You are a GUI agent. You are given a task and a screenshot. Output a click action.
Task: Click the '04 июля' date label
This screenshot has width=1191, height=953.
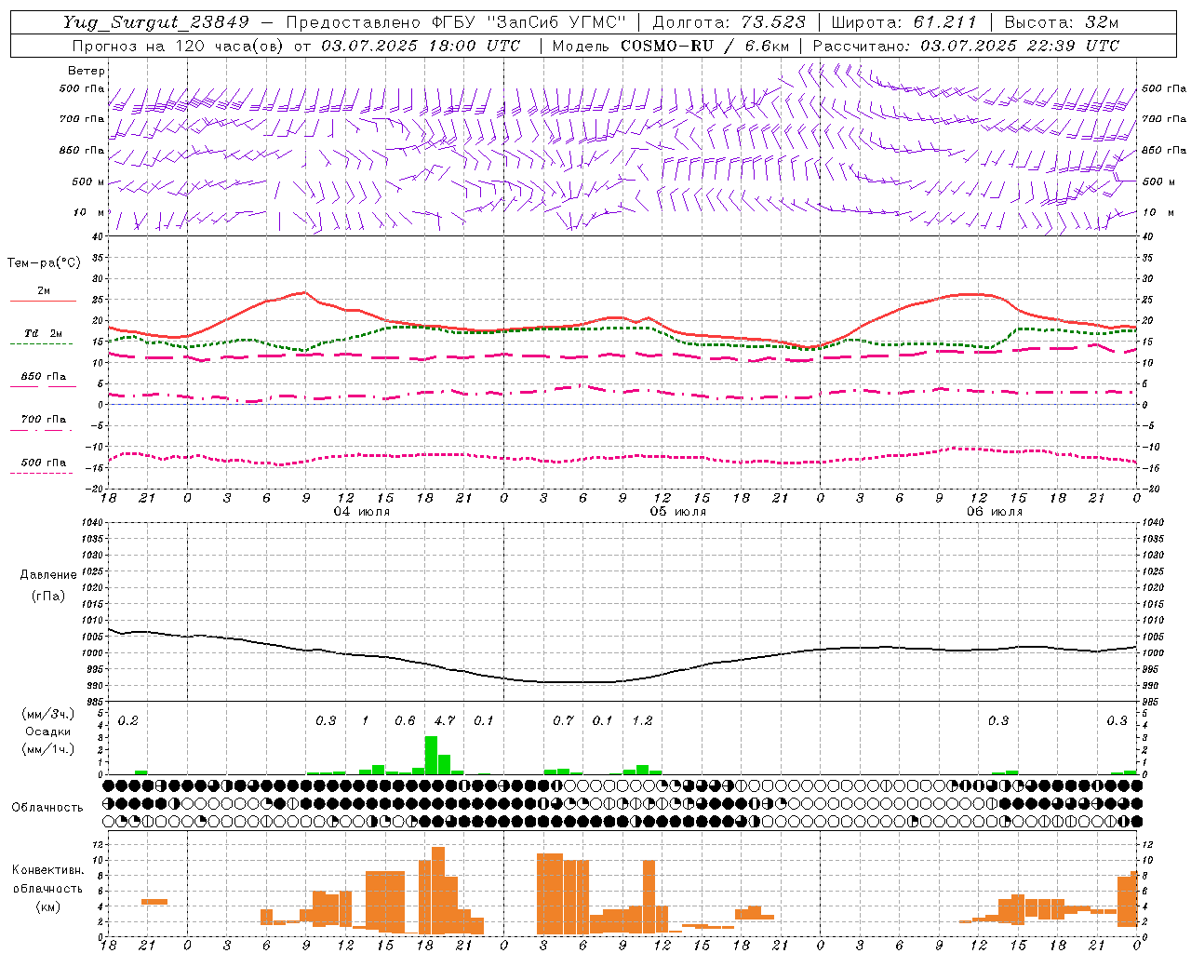coord(361,512)
